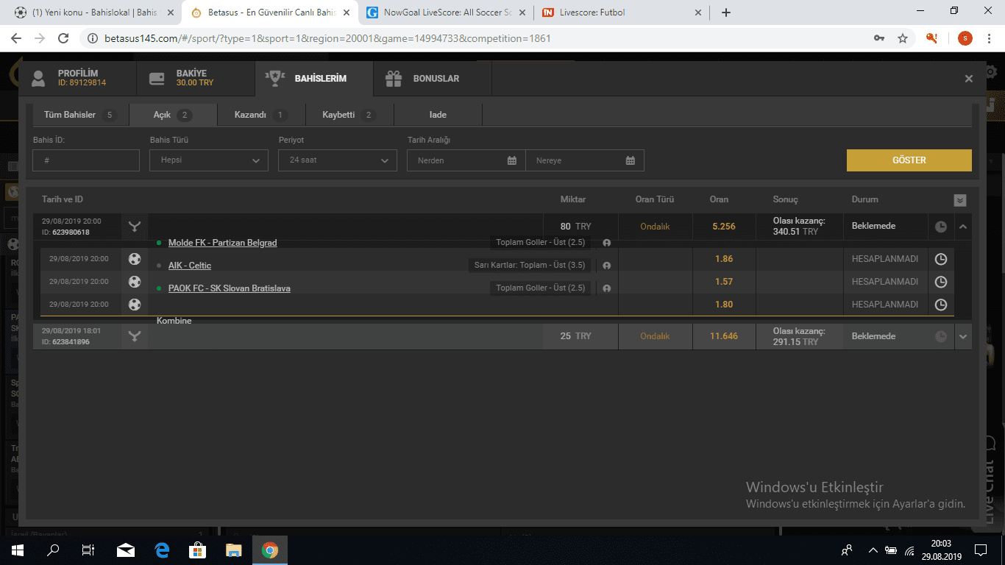Open PAOK FC - SK Slovan Bratislava match

coord(230,288)
